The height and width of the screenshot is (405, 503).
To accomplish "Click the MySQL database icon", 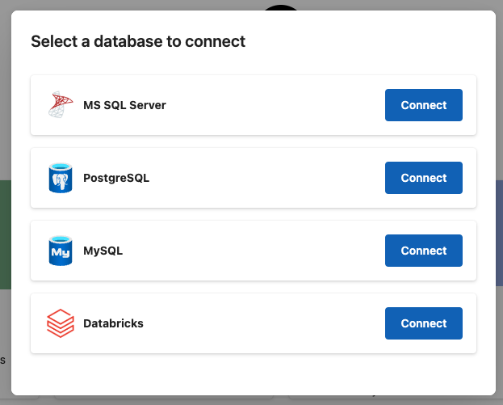I will pyautogui.click(x=61, y=251).
